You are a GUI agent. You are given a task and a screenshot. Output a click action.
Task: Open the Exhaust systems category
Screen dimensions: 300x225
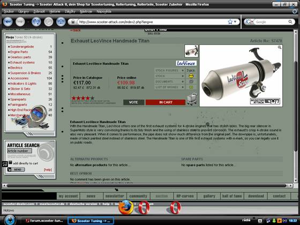[22, 62]
